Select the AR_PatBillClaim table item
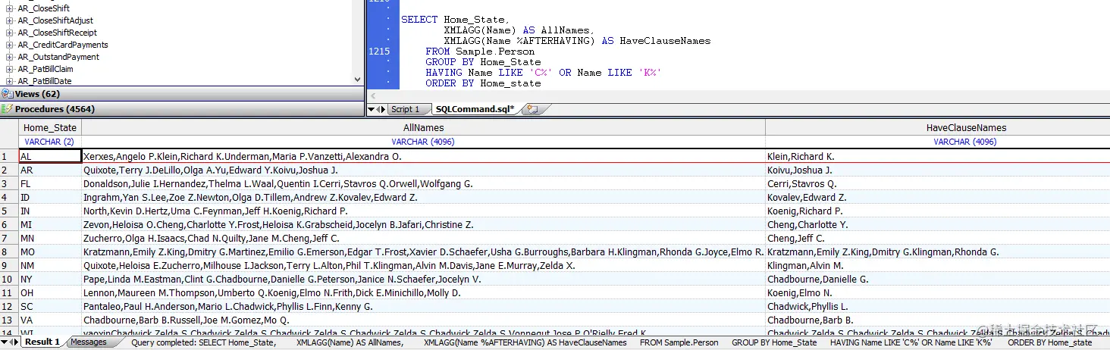1110x350 pixels. 45,69
